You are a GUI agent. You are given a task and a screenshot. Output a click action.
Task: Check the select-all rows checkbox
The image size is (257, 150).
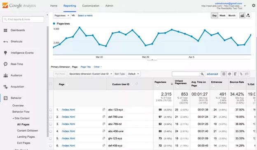51,84
